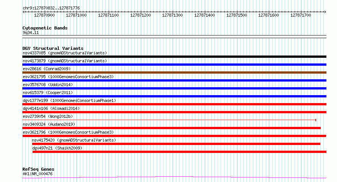The image size is (337, 182).
Task: Click blue bar under nsv4173879
Action: tap(174, 65)
